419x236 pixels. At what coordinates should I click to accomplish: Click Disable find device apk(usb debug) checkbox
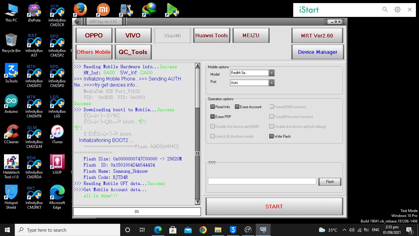pos(271,127)
